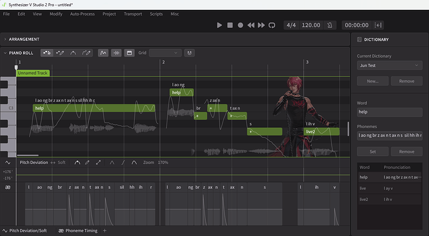This screenshot has height=236, width=429.
Task: Click the parameter curve icon left of Pitch Deviation
Action: click(7, 163)
